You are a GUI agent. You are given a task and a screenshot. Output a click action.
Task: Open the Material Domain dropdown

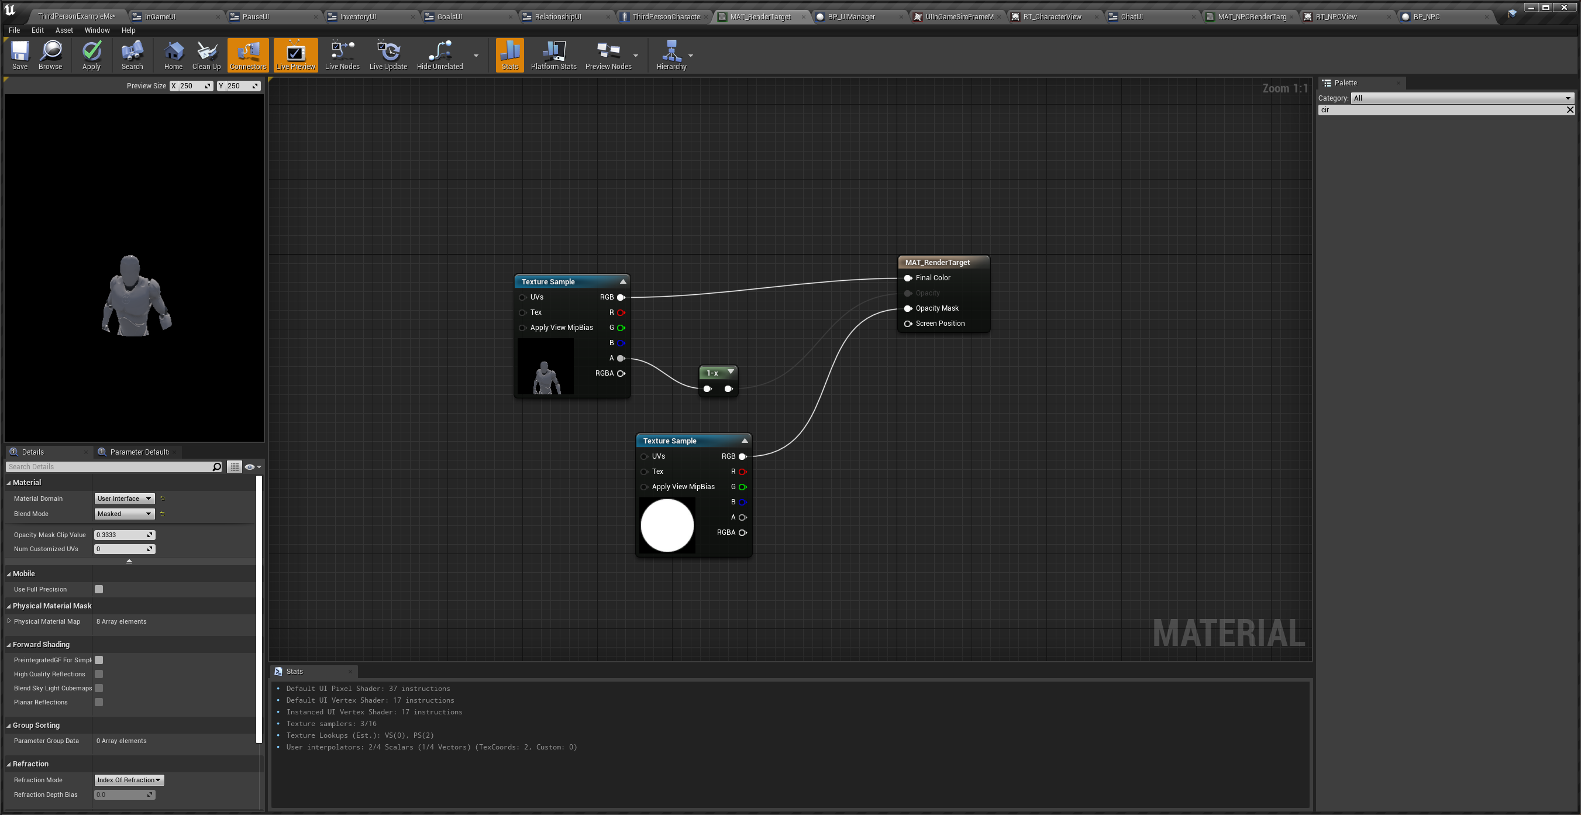(124, 498)
